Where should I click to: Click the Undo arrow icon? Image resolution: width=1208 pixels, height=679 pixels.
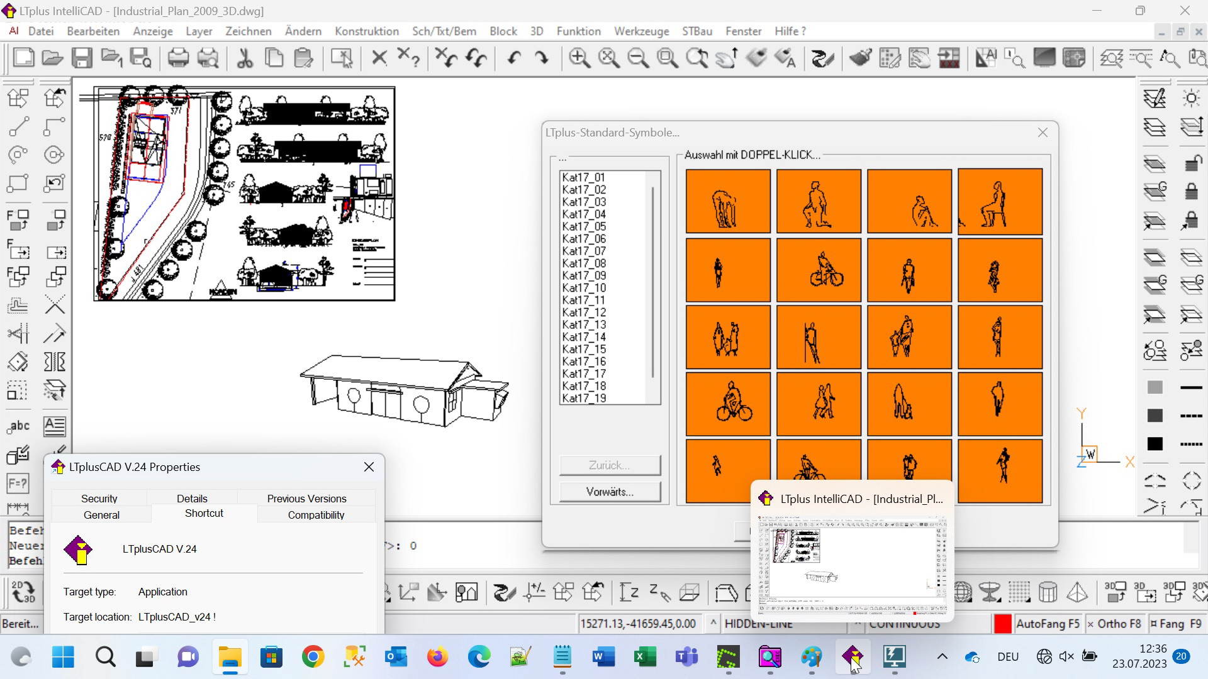click(x=514, y=58)
